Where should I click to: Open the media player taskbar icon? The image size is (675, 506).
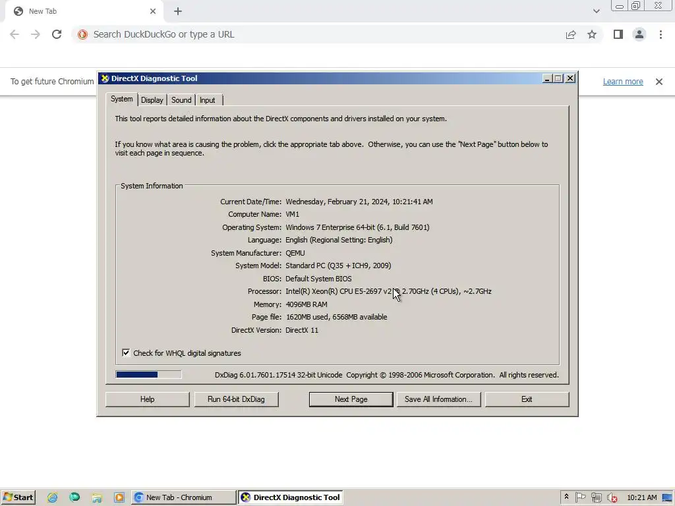click(119, 497)
